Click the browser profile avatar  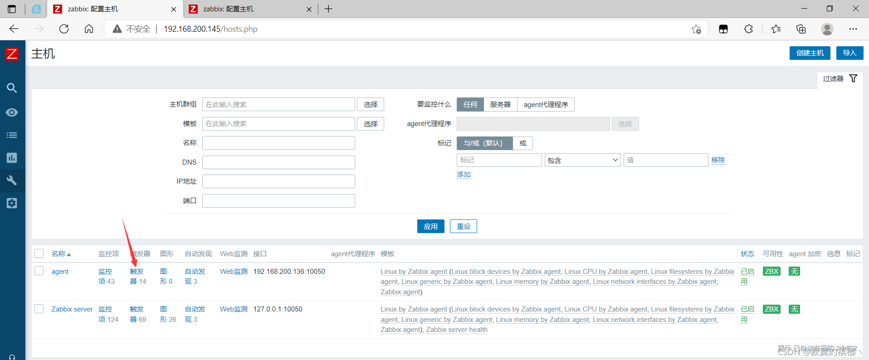tap(827, 29)
